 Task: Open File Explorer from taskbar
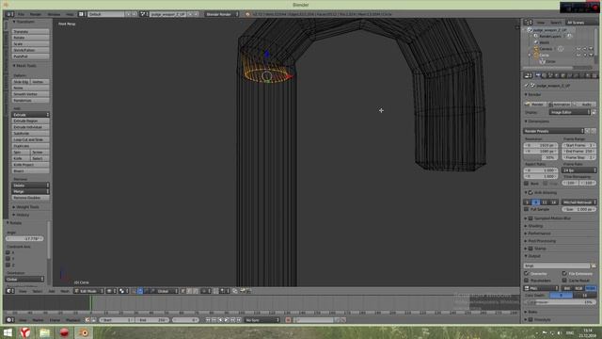[x=45, y=332]
